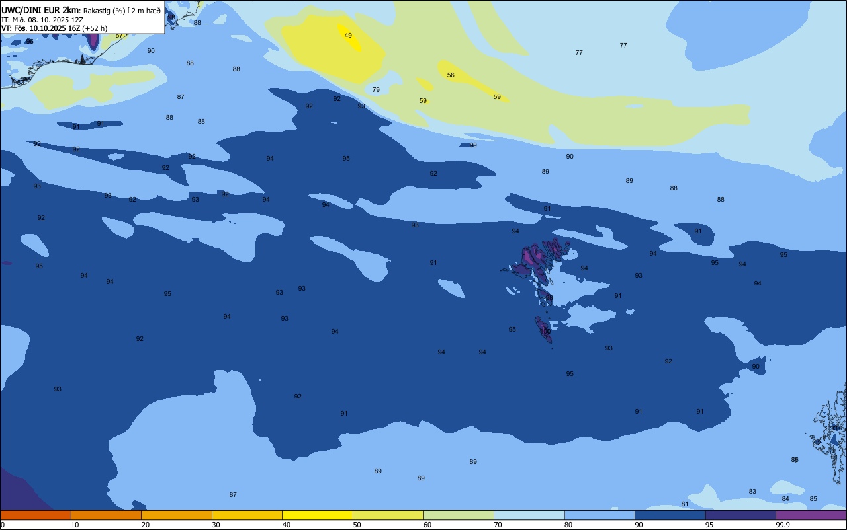Click the 20–30 legend color swatch
The height and width of the screenshot is (530, 847).
click(177, 515)
